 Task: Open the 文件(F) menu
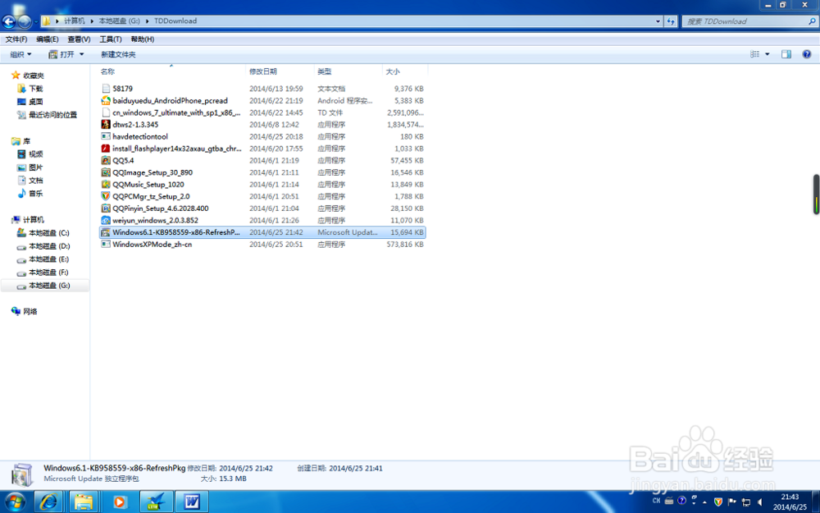[x=16, y=39]
